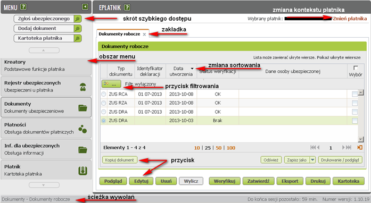
Task: Open Płatności menu section
Action: 46,128
